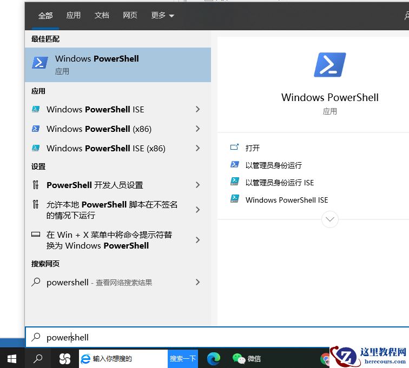Click the Windows PowerShell ISE action link
Viewport: 409px width, 368px height.
click(x=287, y=200)
